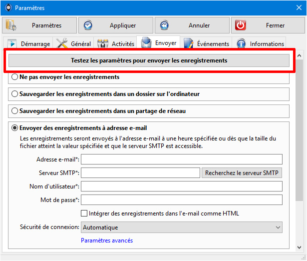Click the Mot de passe field

182,200
